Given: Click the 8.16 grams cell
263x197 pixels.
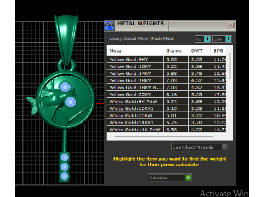Looking at the screenshot, I should point(176,95).
